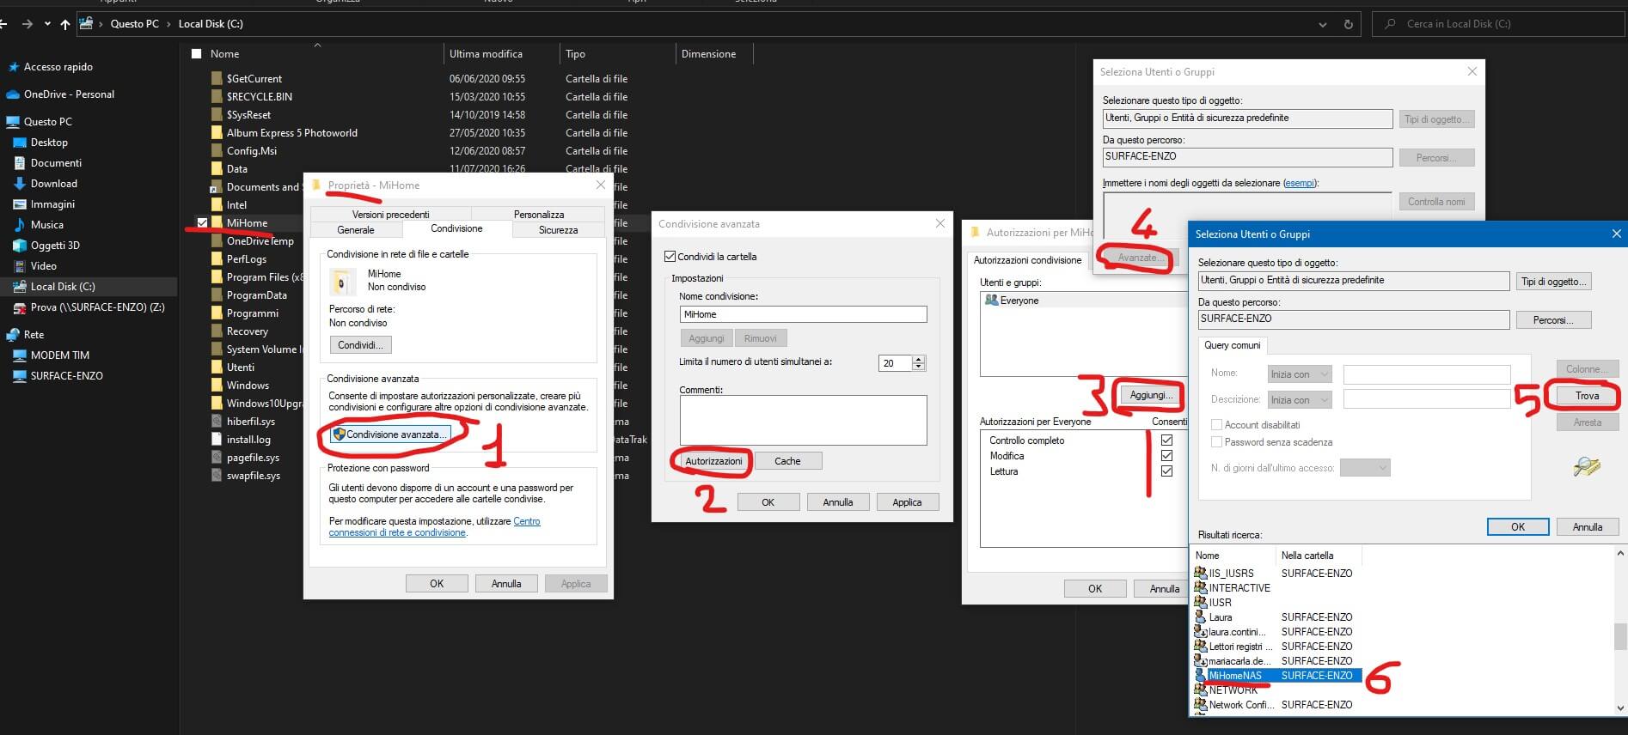This screenshot has width=1628, height=735.
Task: Open the Descrizione 'Inizia con' dropdown
Action: click(1300, 400)
